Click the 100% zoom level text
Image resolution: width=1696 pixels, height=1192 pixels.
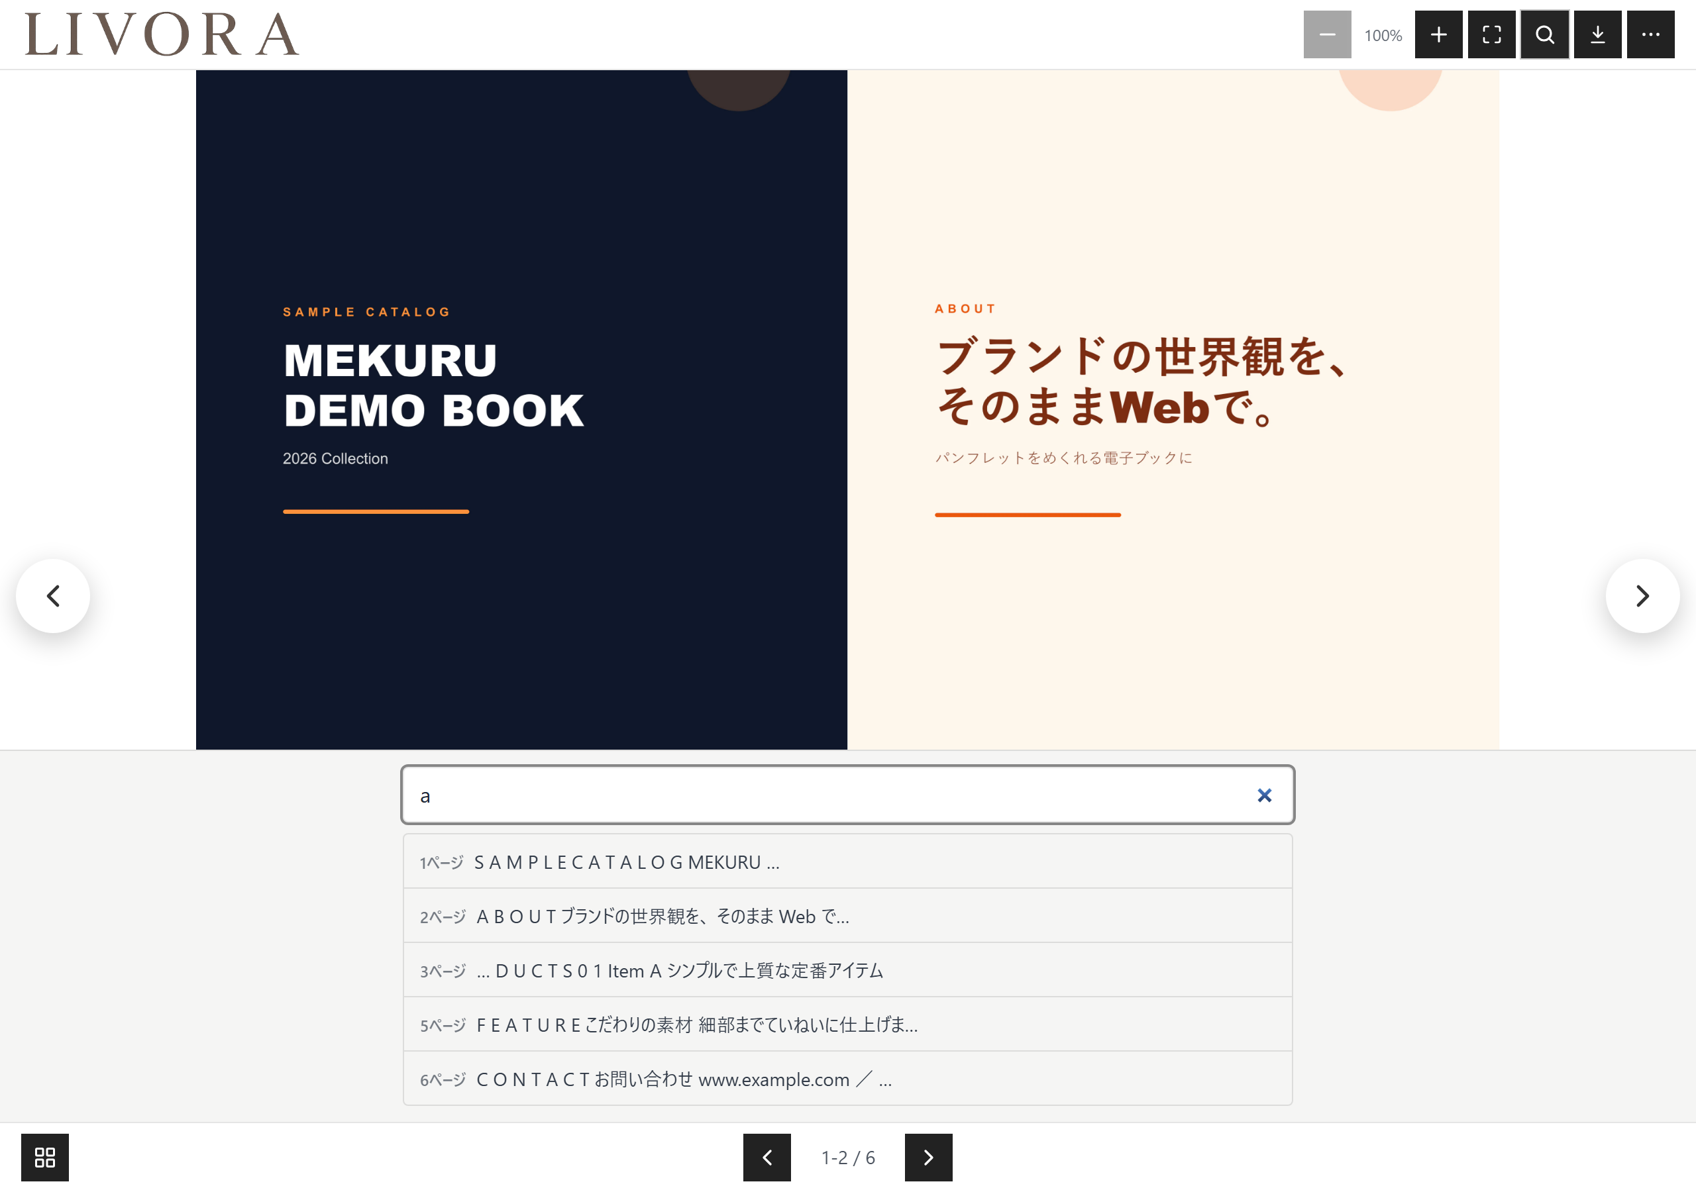pos(1383,36)
